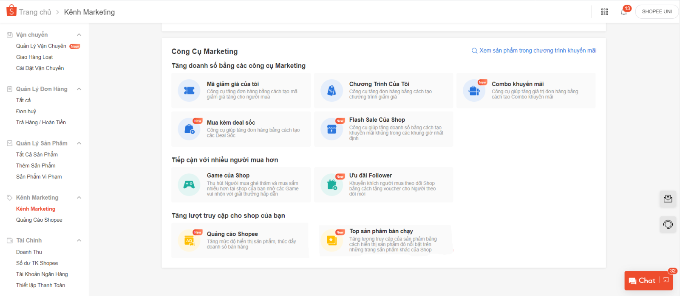Open the Chat button

[643, 280]
